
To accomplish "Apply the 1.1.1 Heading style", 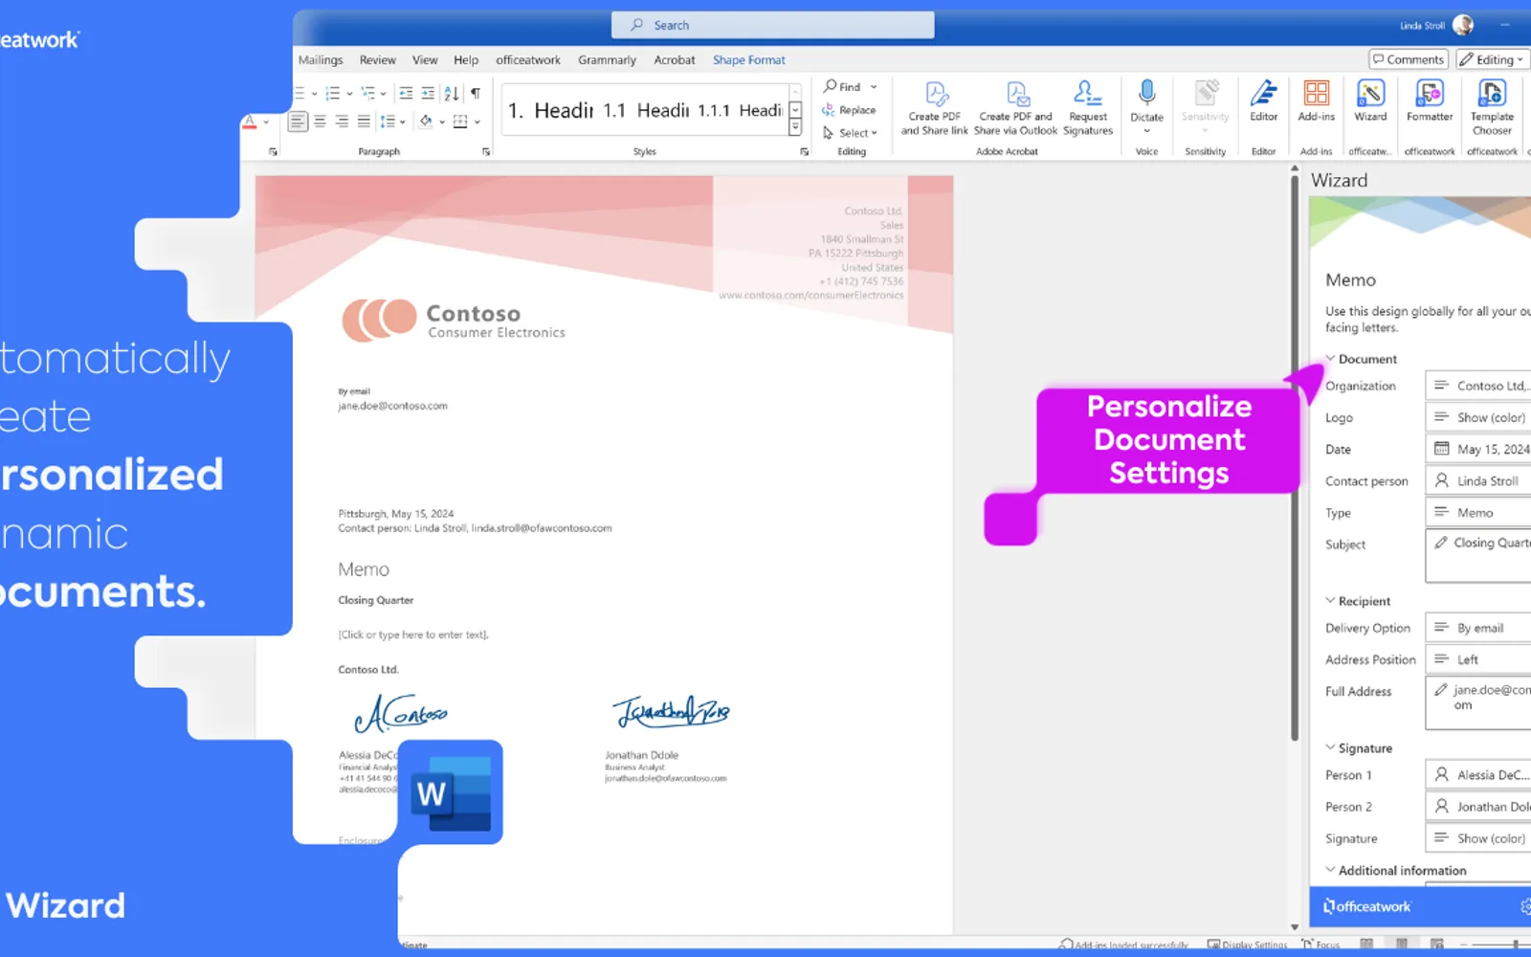I will pyautogui.click(x=740, y=111).
